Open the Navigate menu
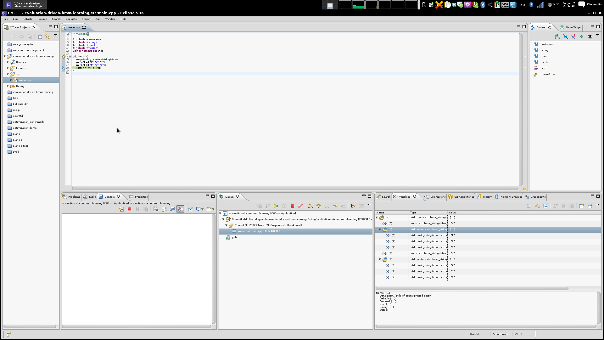 (71, 19)
